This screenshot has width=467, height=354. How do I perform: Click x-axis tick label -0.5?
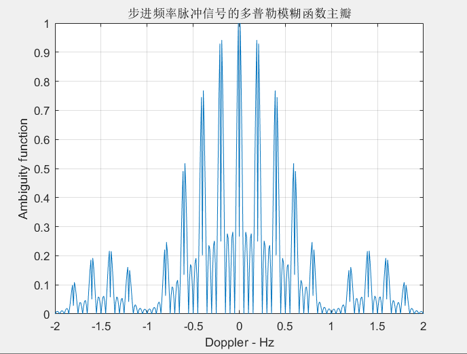pyautogui.click(x=193, y=326)
